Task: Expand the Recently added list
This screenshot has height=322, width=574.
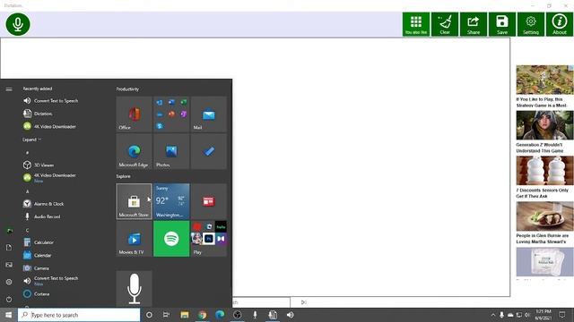Action: 32,140
